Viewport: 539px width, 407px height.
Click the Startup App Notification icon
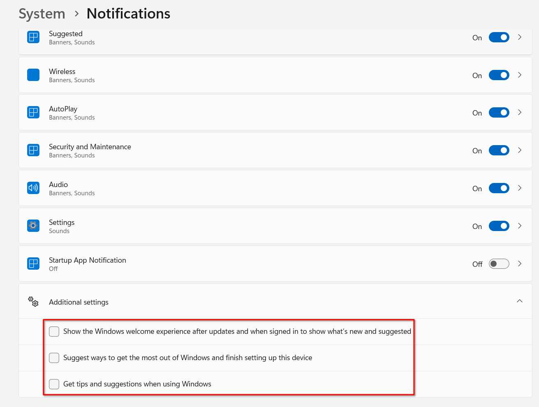pos(33,264)
